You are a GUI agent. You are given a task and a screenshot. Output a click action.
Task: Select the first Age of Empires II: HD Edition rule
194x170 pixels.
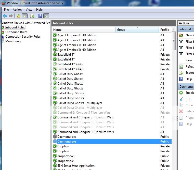coord(76,35)
